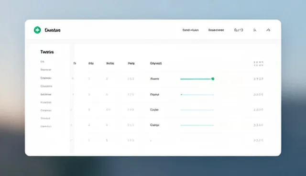
Task: Click the green circular app logo
Action: (x=37, y=30)
